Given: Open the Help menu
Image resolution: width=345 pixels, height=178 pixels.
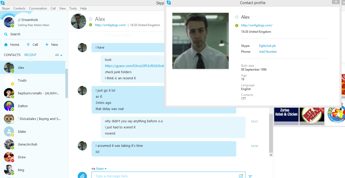Looking at the screenshot, I should [x=83, y=8].
